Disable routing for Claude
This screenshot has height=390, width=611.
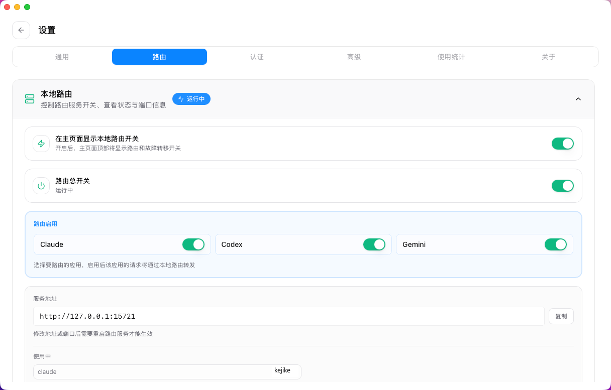click(x=193, y=244)
